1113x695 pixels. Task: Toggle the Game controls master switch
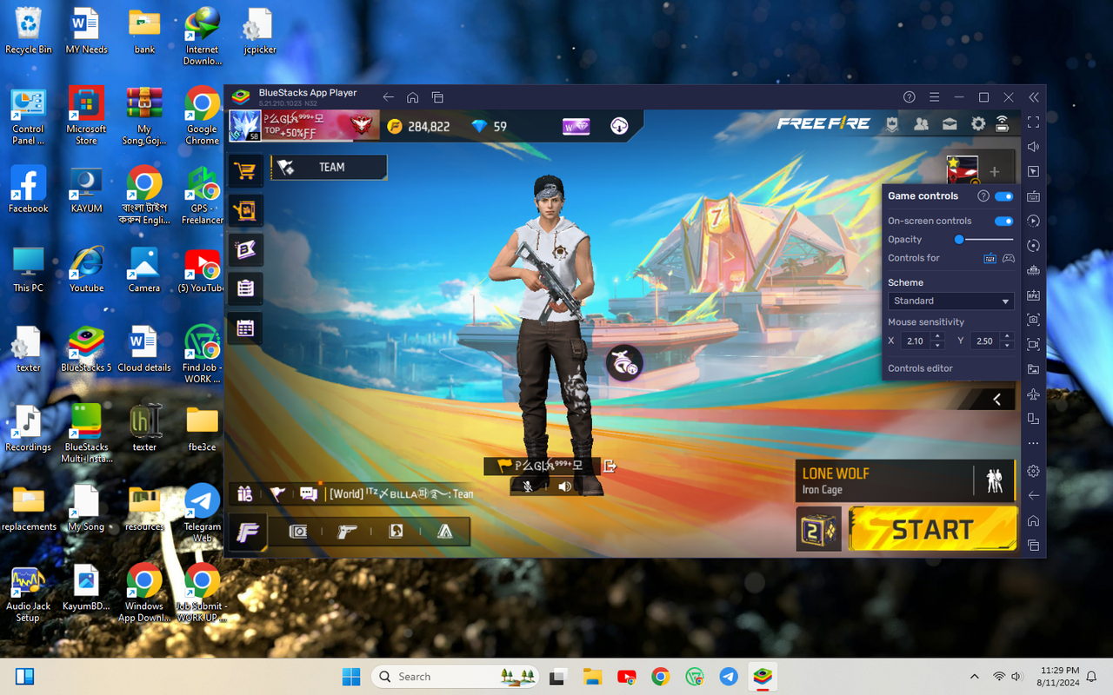[x=1004, y=196]
